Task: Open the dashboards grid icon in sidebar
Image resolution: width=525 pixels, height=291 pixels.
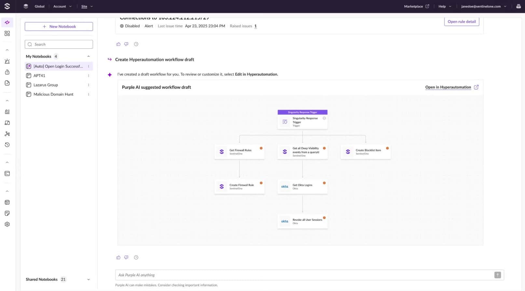Action: tap(7, 33)
